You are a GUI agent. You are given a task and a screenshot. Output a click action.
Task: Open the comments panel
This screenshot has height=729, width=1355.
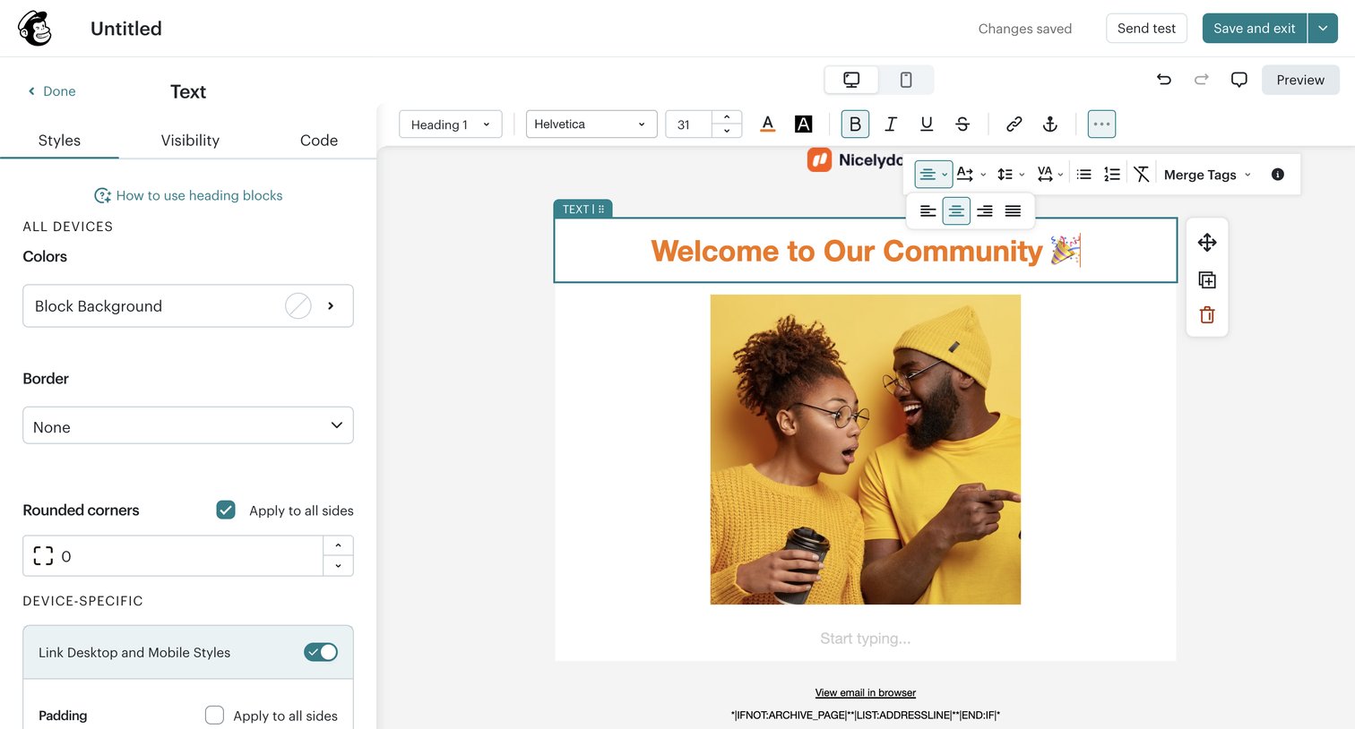(x=1239, y=80)
